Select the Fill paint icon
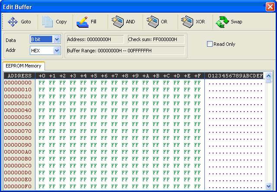This screenshot has height=192, width=277. click(82, 22)
